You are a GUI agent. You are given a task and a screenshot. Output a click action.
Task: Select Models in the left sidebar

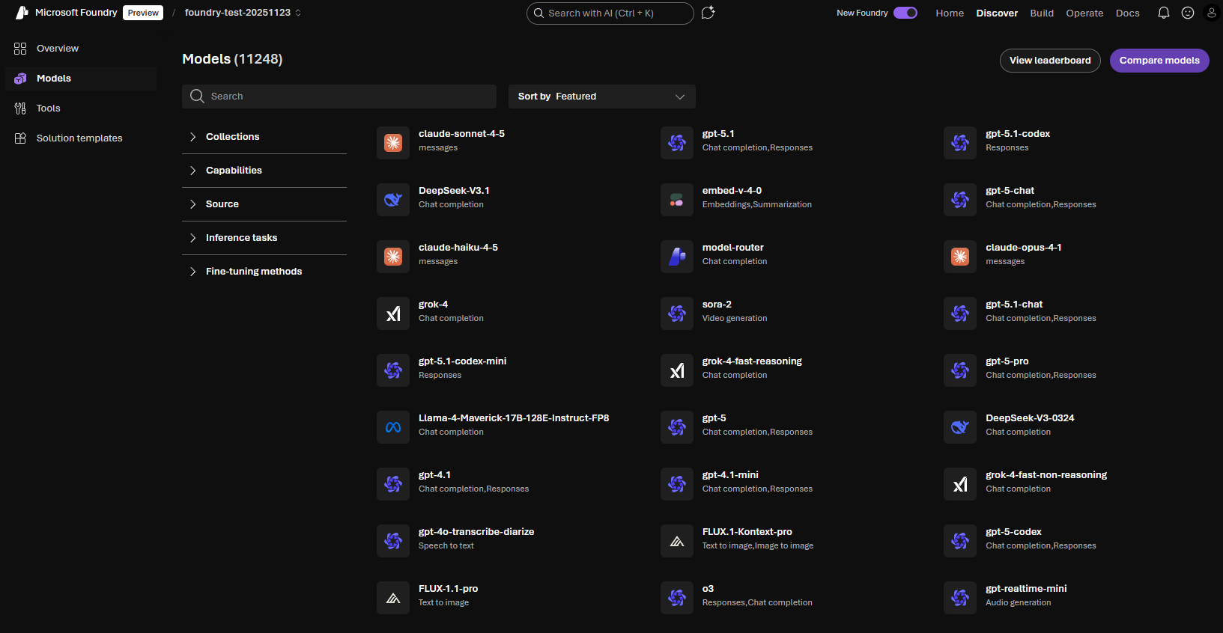(x=81, y=79)
